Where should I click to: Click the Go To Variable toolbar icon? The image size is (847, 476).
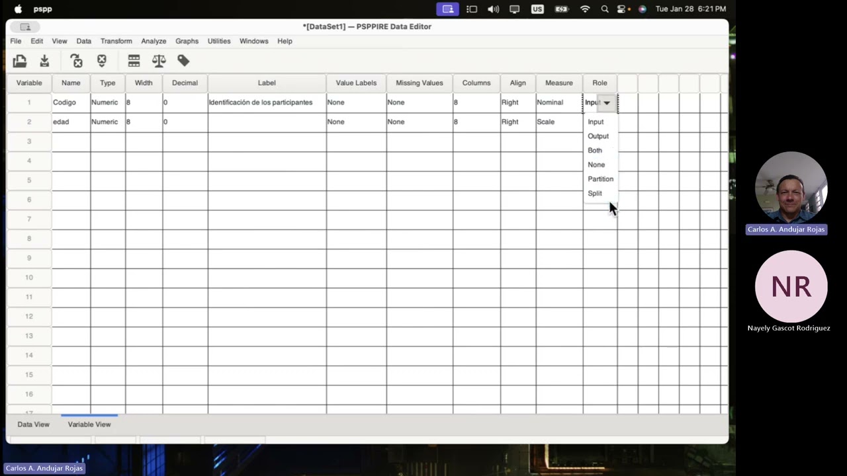coord(77,61)
